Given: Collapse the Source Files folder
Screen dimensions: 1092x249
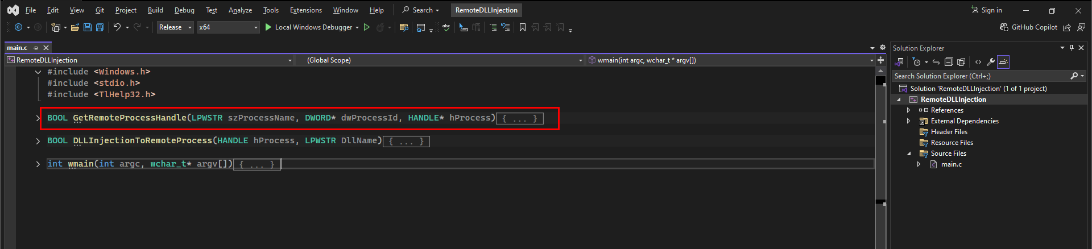Looking at the screenshot, I should coord(909,153).
